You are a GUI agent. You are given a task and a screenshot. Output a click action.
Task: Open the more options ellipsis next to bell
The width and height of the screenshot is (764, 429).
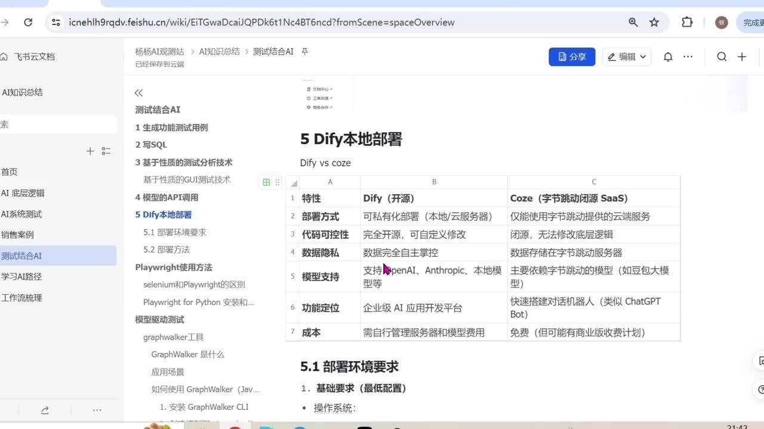pos(688,57)
